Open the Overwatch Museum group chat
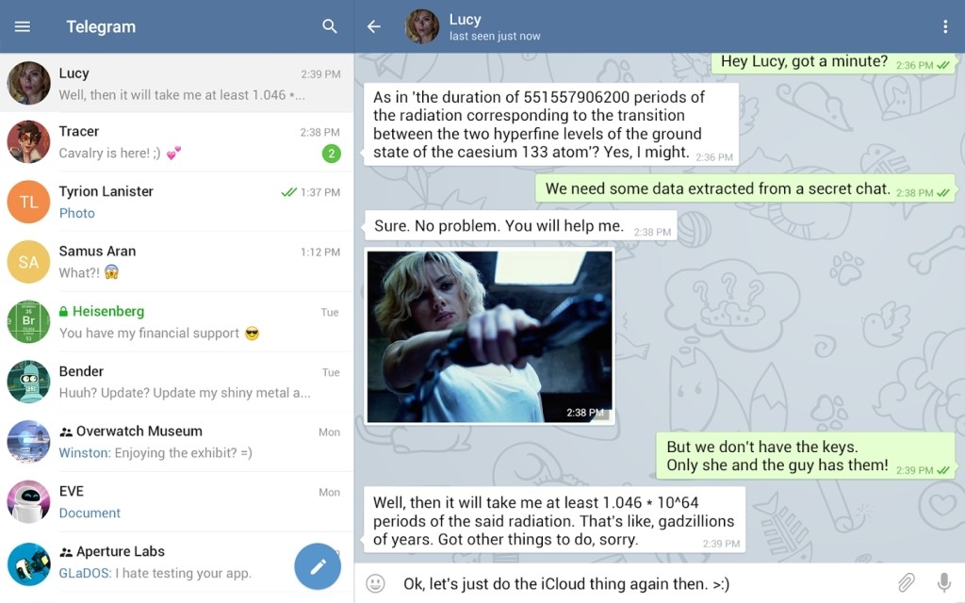 click(x=176, y=442)
